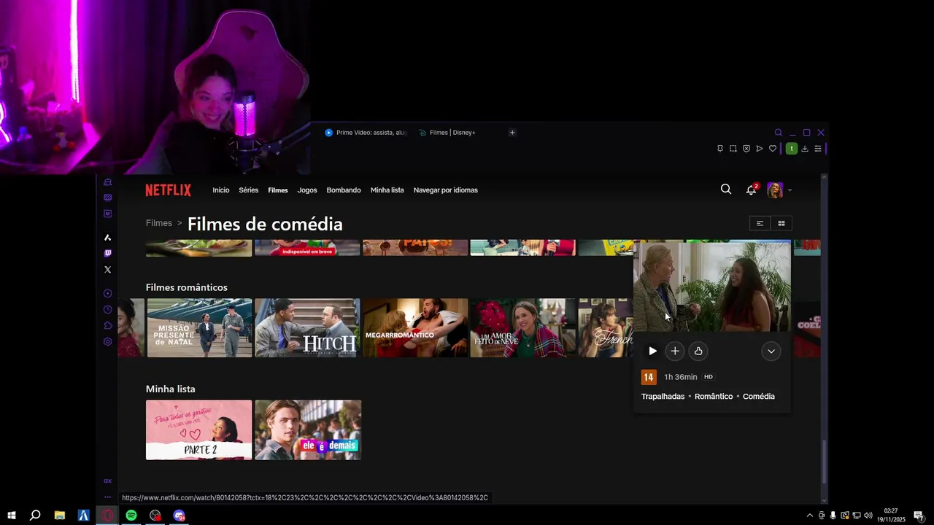Play the previewed movie in the hover card

click(x=652, y=351)
